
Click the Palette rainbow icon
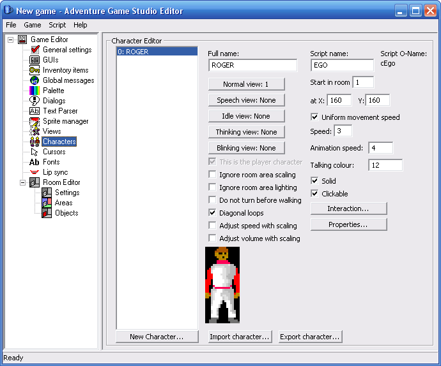click(35, 91)
